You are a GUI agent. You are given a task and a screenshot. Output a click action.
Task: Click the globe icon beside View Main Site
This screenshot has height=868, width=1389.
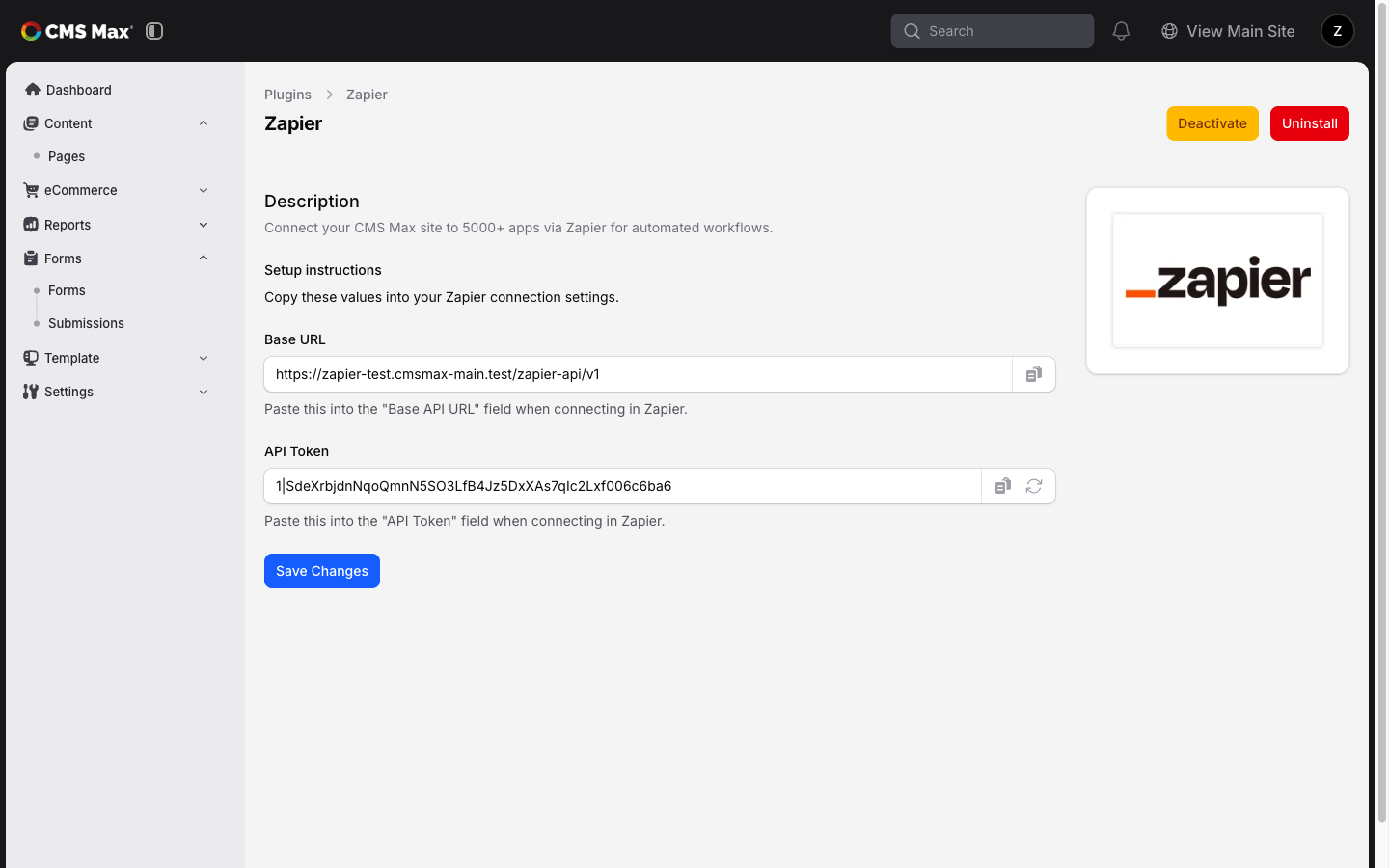[x=1169, y=31]
